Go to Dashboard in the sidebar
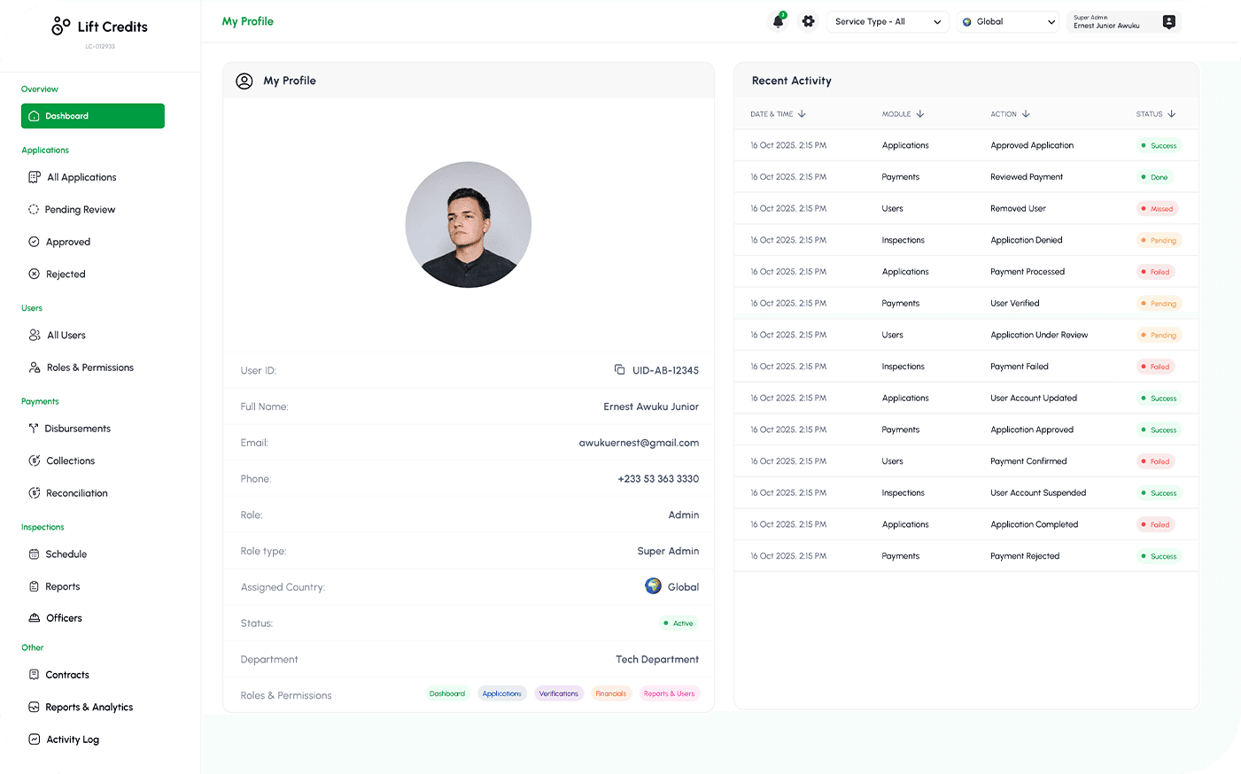Viewport: 1241px width, 774px height. point(93,116)
